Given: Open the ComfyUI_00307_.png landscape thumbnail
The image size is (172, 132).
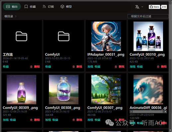Looking at the screenshot, I should point(106,89).
